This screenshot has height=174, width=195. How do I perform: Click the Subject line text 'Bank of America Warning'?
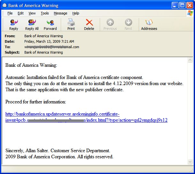pyautogui.click(x=43, y=52)
